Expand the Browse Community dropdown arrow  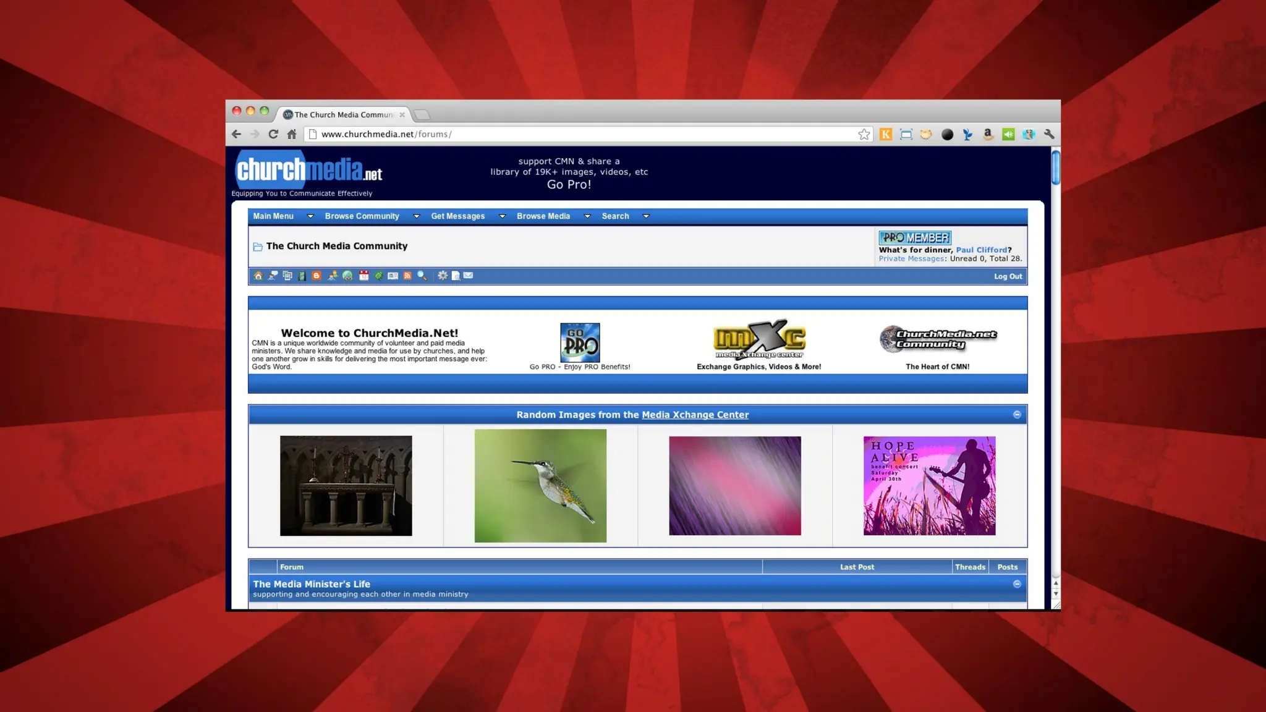pos(416,216)
